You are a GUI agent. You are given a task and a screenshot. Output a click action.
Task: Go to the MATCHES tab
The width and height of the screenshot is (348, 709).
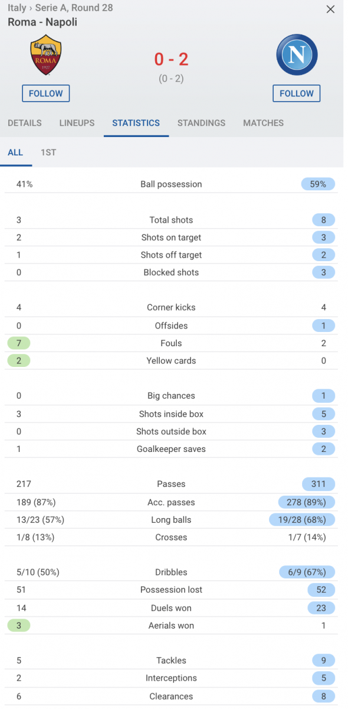264,123
